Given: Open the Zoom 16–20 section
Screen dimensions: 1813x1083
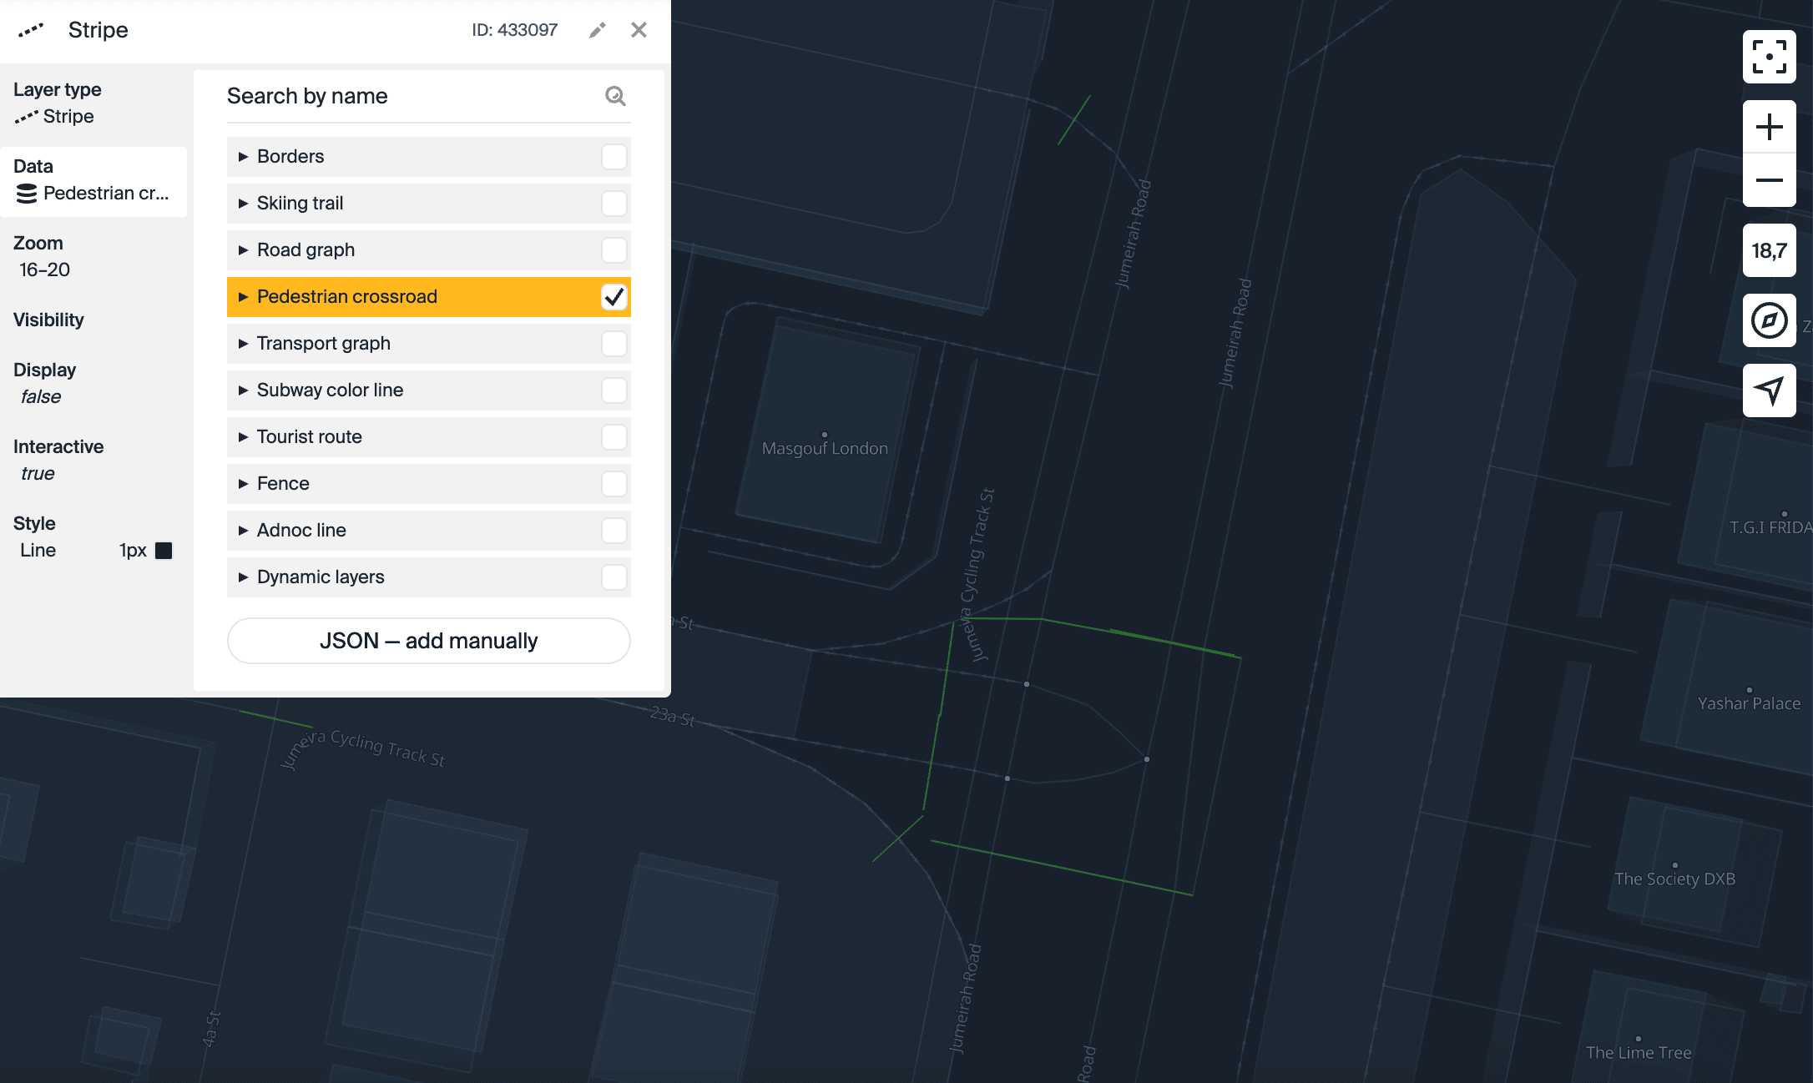Looking at the screenshot, I should tap(45, 257).
